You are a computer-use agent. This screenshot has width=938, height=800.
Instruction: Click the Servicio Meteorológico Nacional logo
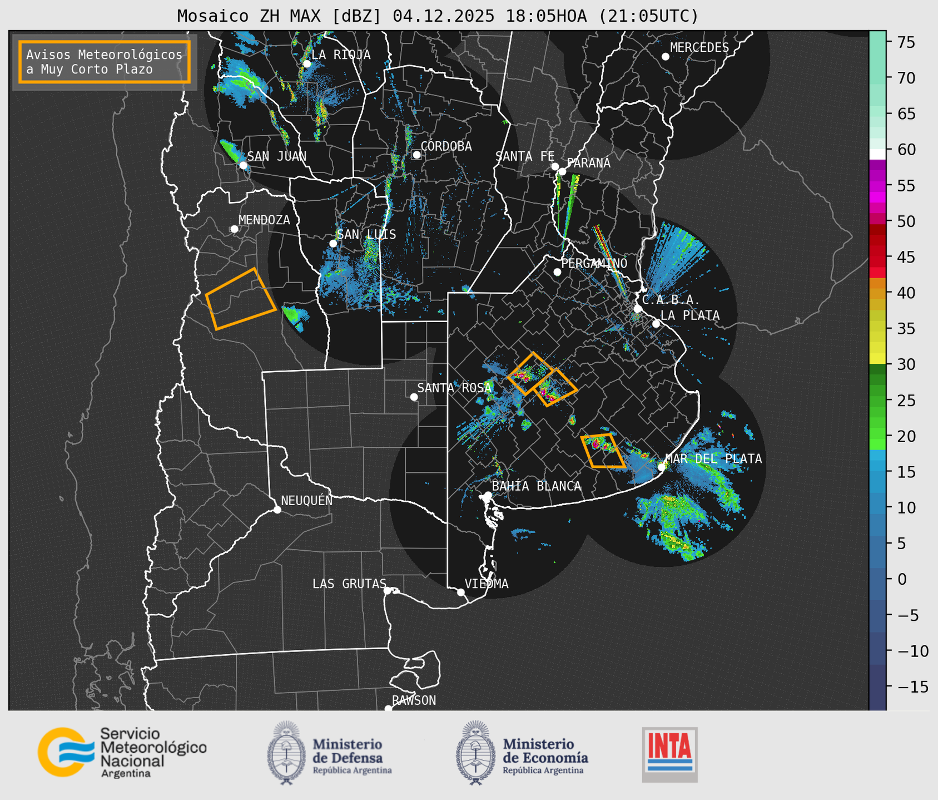point(122,752)
